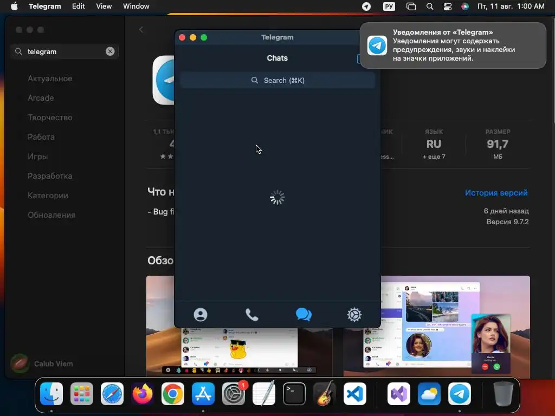Click the RU language info in App Store

pyautogui.click(x=434, y=144)
